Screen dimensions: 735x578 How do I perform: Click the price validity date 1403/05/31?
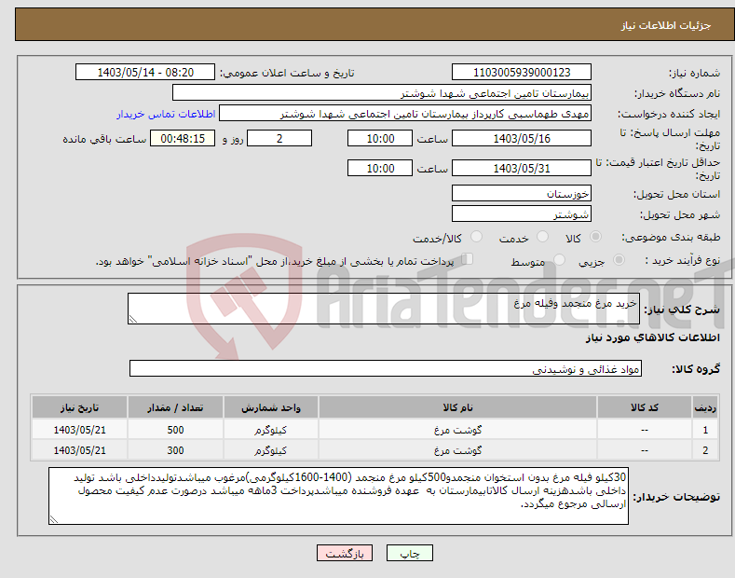(x=522, y=168)
